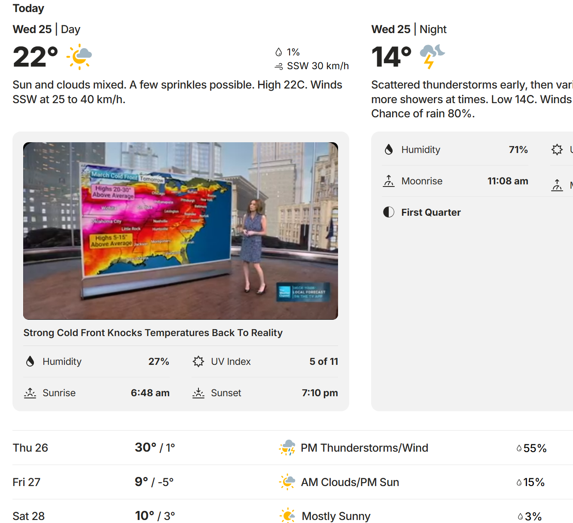The image size is (573, 523).
Task: Click the Moonrise icon
Action: (389, 181)
